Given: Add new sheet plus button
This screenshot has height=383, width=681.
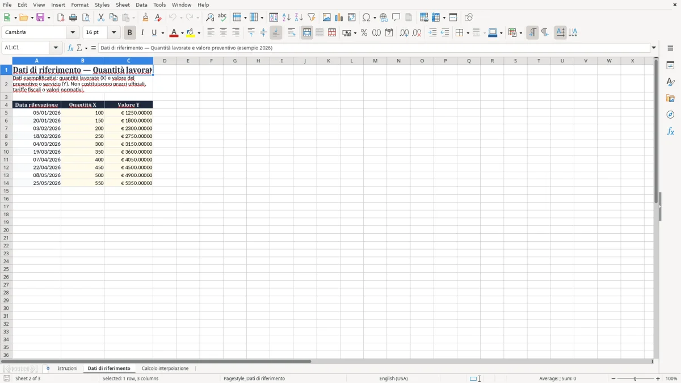Looking at the screenshot, I should (48, 369).
